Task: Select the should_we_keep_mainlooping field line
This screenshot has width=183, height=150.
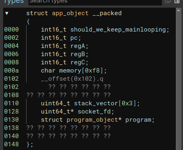Action: [105, 30]
